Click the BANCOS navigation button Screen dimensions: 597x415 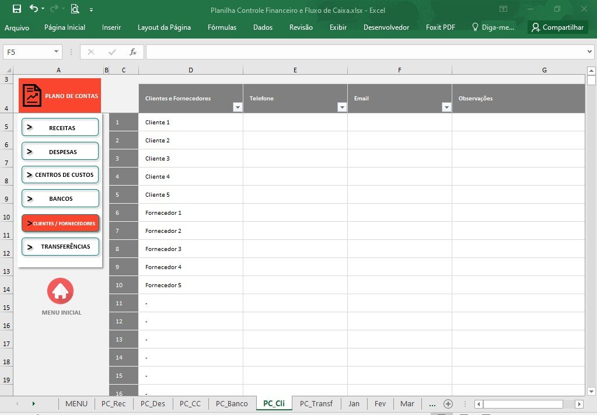[60, 198]
